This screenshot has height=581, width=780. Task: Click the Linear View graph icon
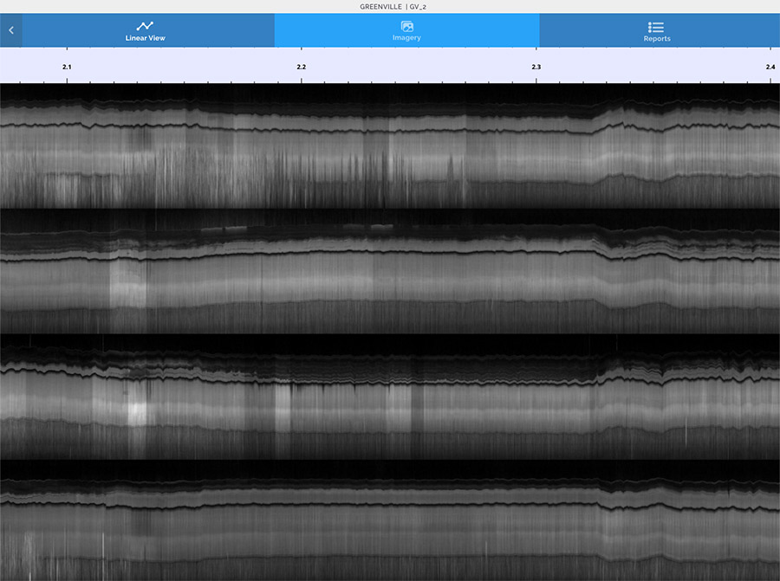[x=146, y=25]
